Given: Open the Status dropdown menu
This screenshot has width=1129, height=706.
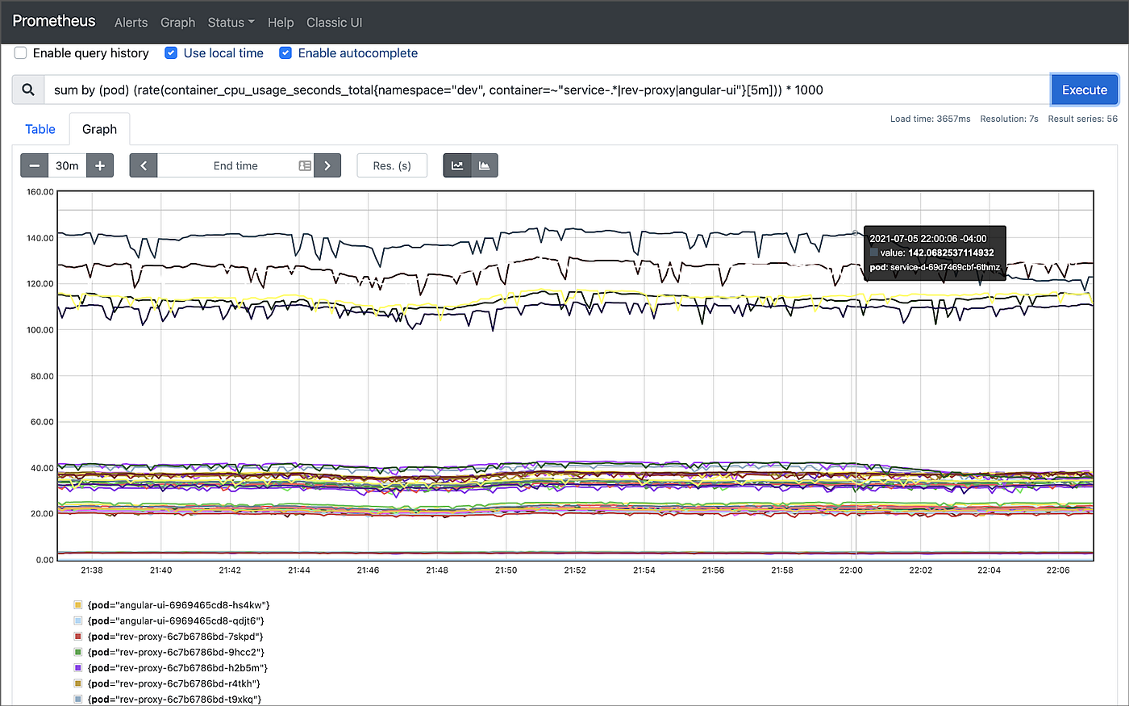Looking at the screenshot, I should [231, 23].
